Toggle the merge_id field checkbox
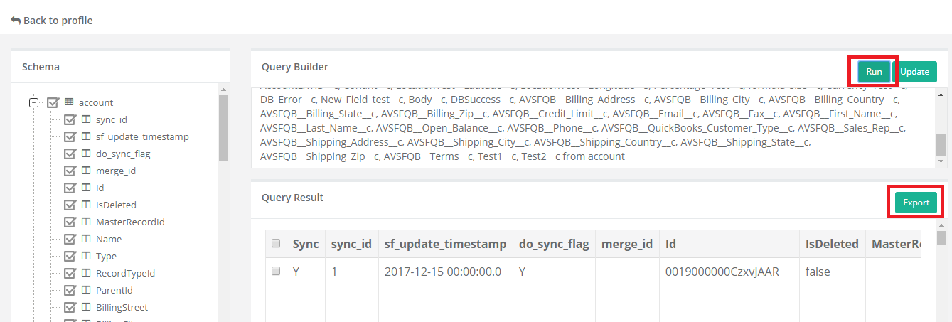The image size is (952, 322). [70, 171]
